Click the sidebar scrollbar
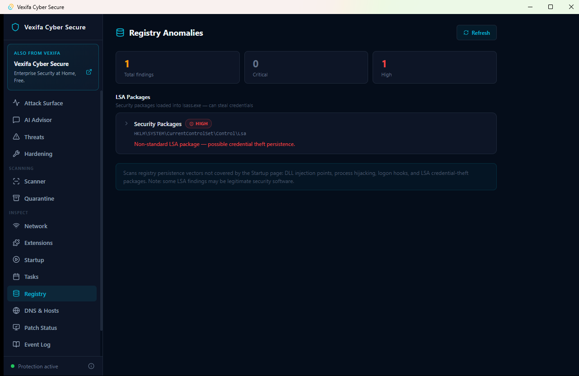Viewport: 579px width, 376px height. 101,210
